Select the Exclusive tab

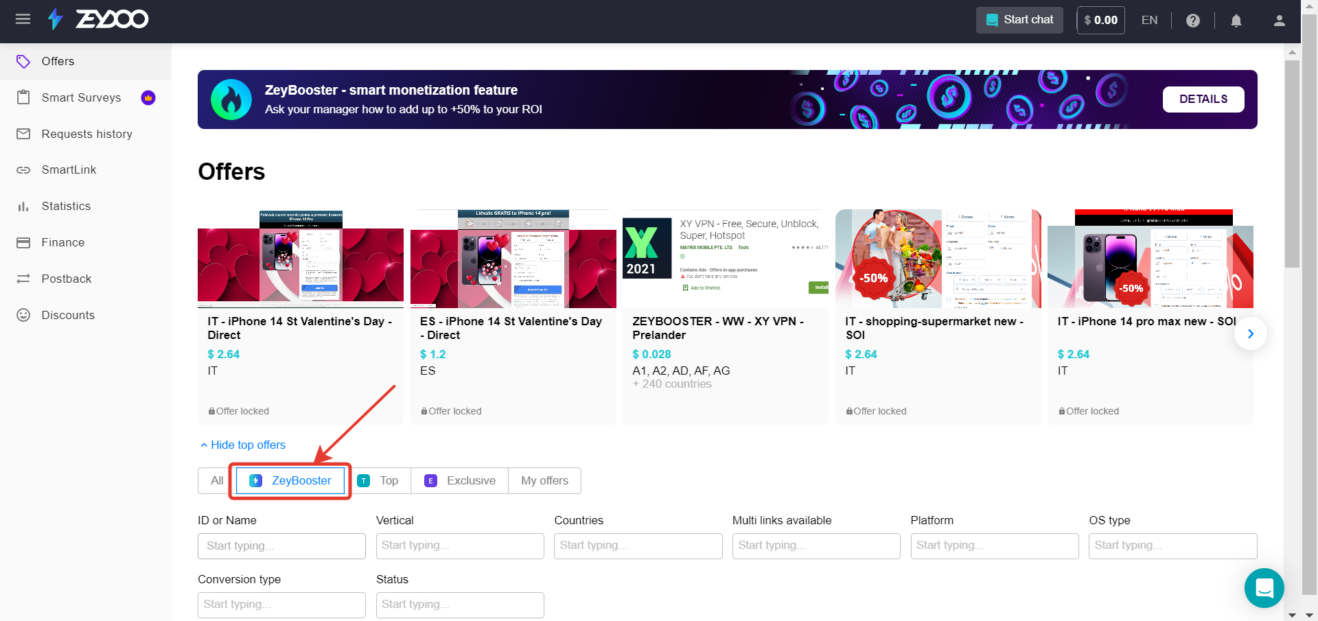pos(460,481)
